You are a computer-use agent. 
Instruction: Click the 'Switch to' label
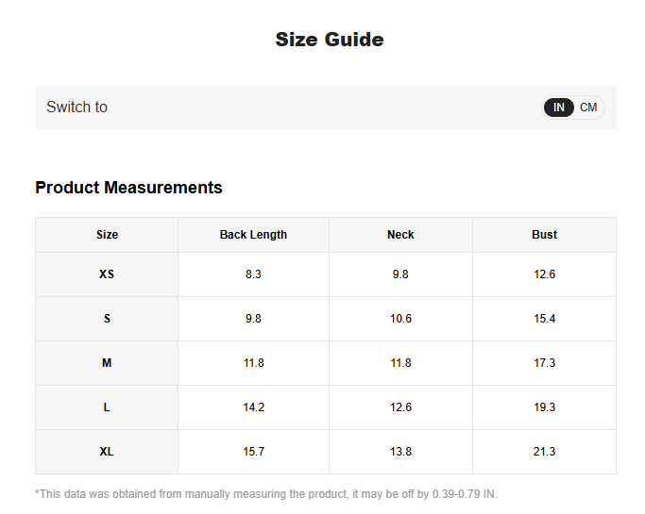[76, 108]
